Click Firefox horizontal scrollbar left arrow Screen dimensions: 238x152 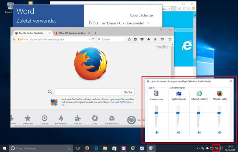[12, 126]
